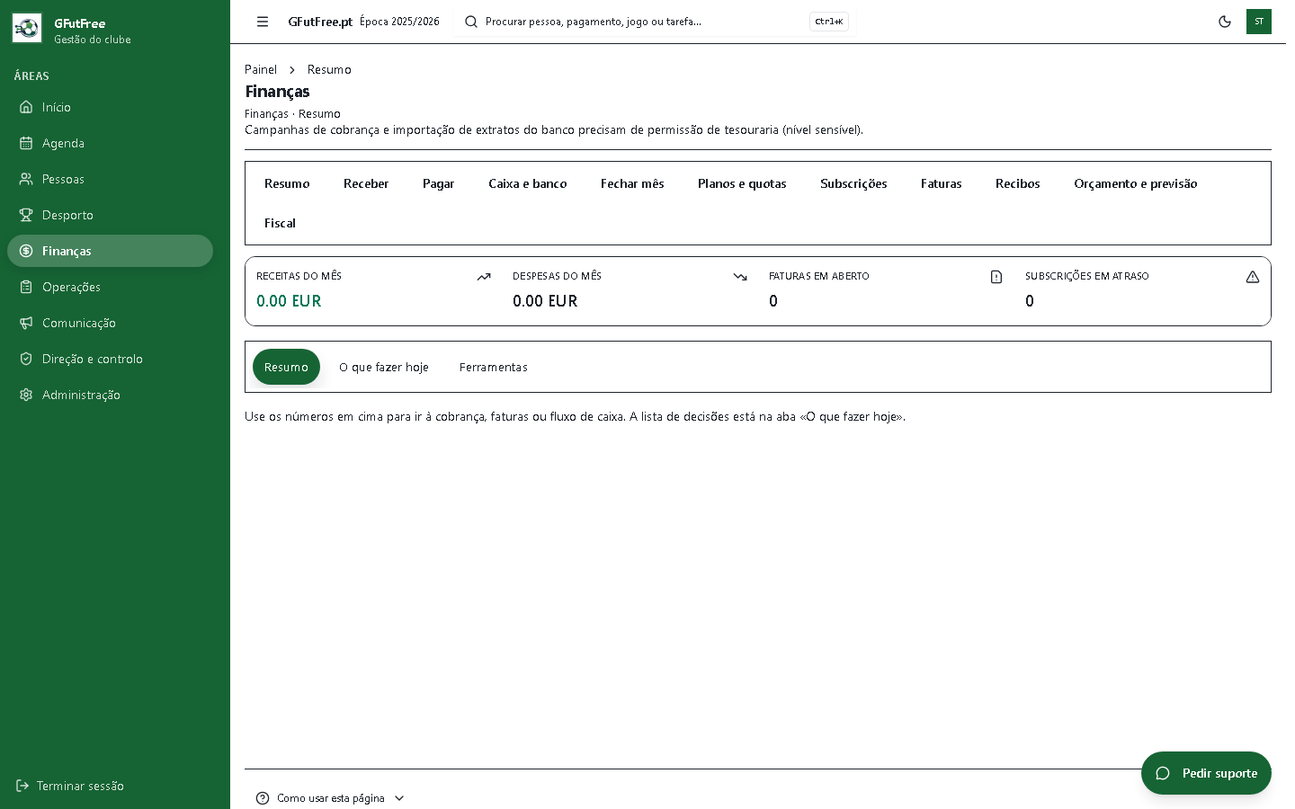1295x809 pixels.
Task: Go to Agenda in sidebar
Action: pos(110,143)
